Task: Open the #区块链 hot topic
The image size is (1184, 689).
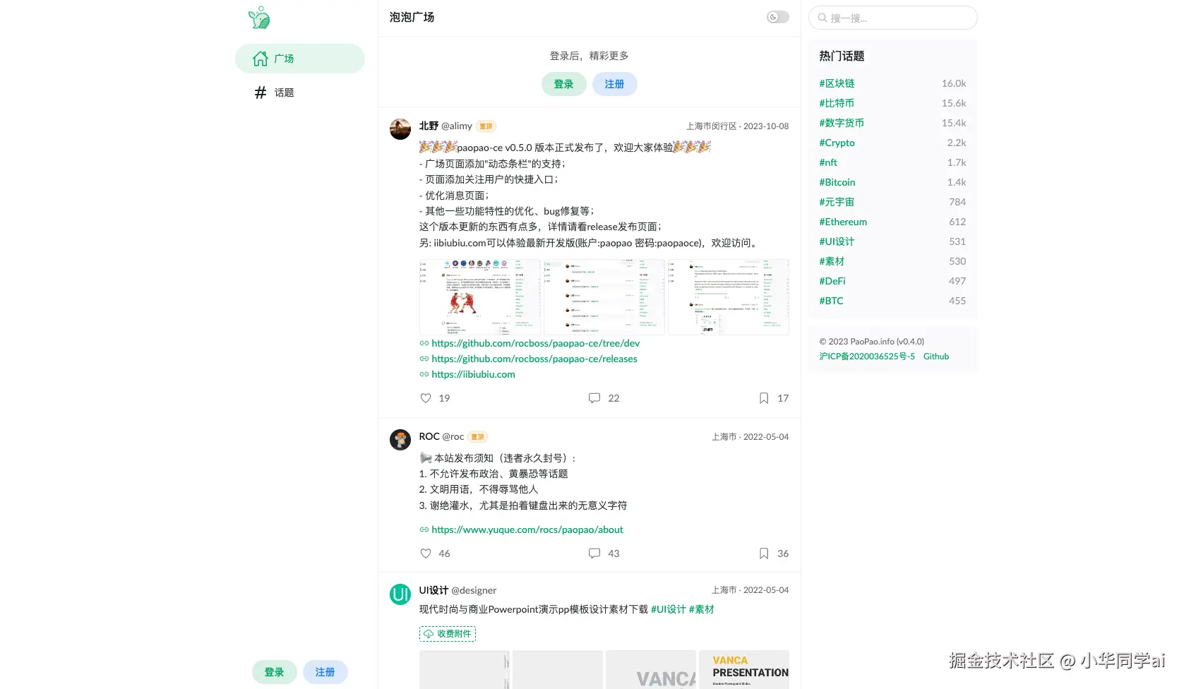Action: [x=837, y=83]
